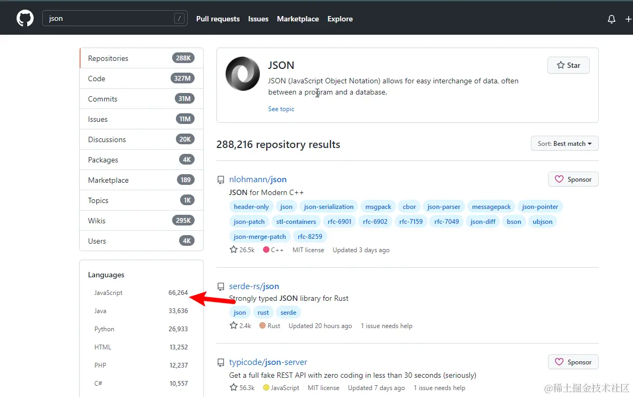This screenshot has width=633, height=397.
Task: Open the nlohmann/json repository
Action: click(258, 180)
